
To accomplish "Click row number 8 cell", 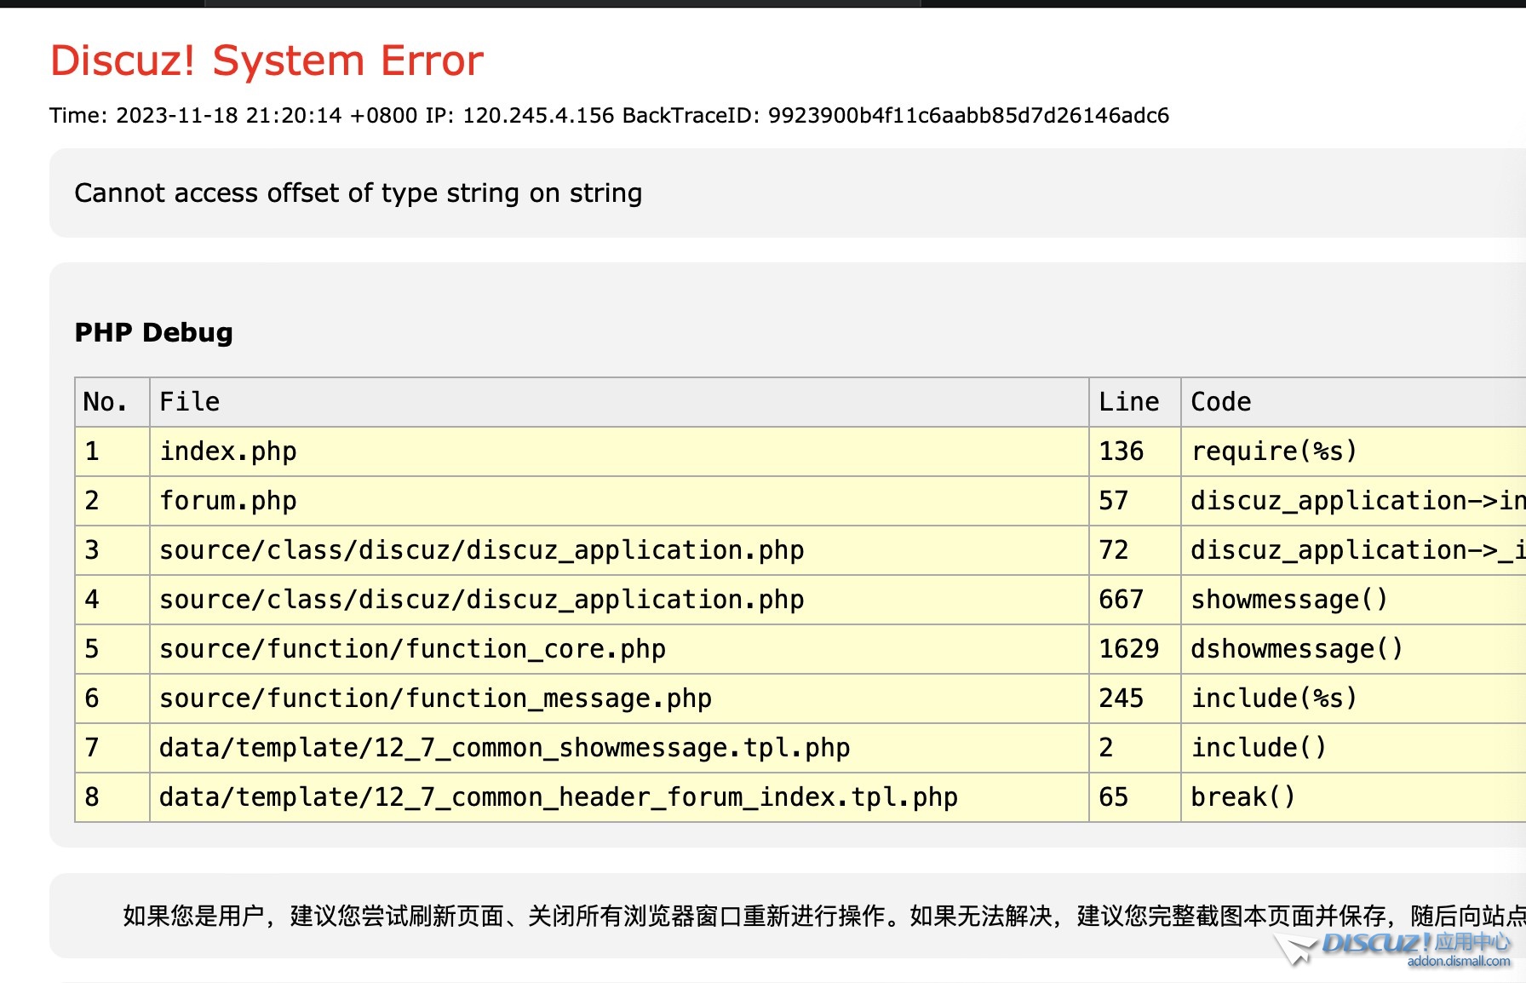I will point(112,797).
